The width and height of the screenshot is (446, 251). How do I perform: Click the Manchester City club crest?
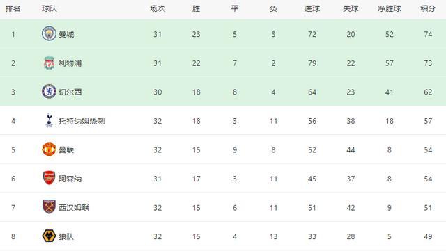point(49,34)
